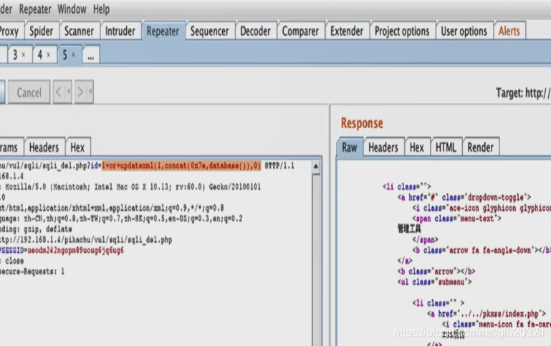Viewport: 551px width, 346px height.
Task: Select the response Hex tab
Action: point(417,147)
